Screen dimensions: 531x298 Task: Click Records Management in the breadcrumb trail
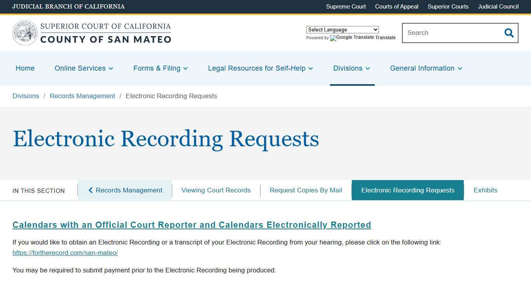click(82, 96)
